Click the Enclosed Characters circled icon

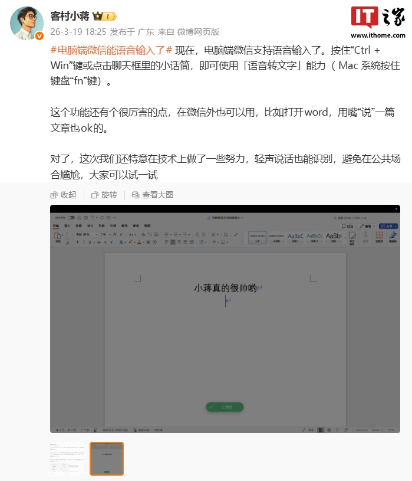pos(154,242)
